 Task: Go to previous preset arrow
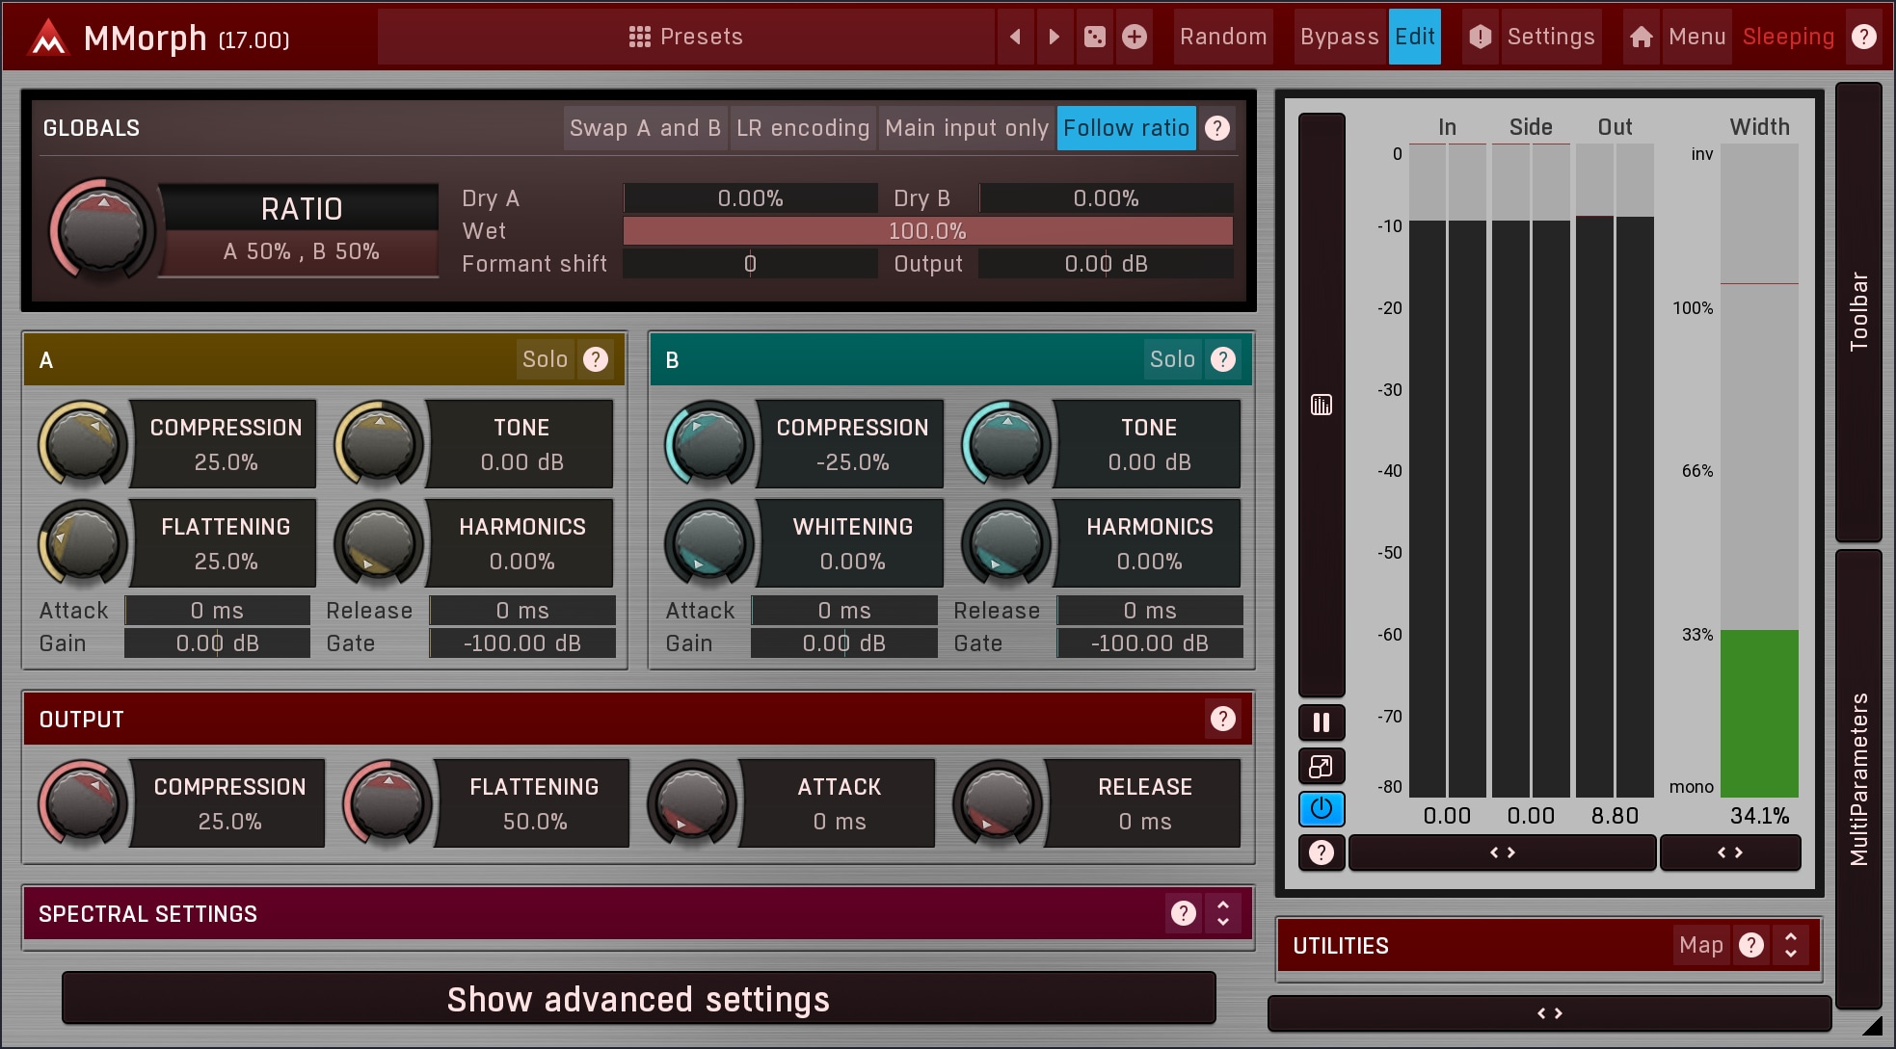[x=1015, y=37]
